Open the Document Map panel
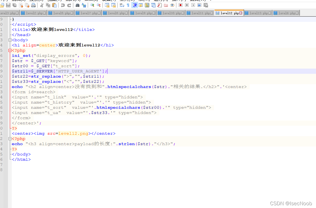The image size is (316, 208). [x=147, y=5]
